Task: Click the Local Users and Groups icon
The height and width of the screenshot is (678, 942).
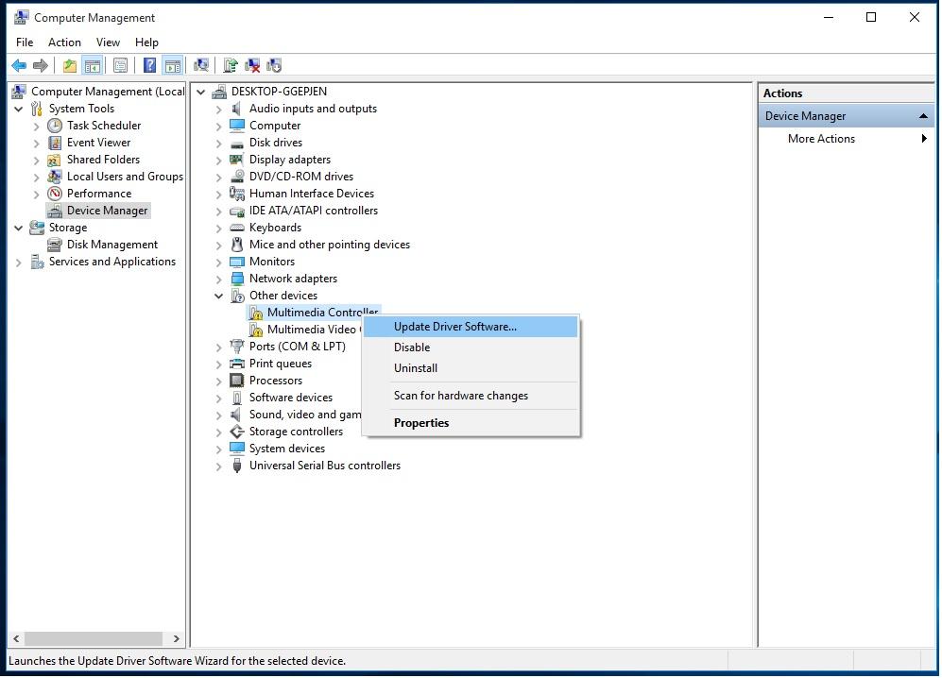Action: click(x=55, y=177)
